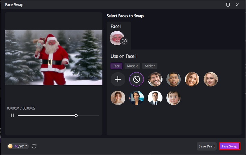Choose the smiling brown-haired woman face

(x=192, y=79)
